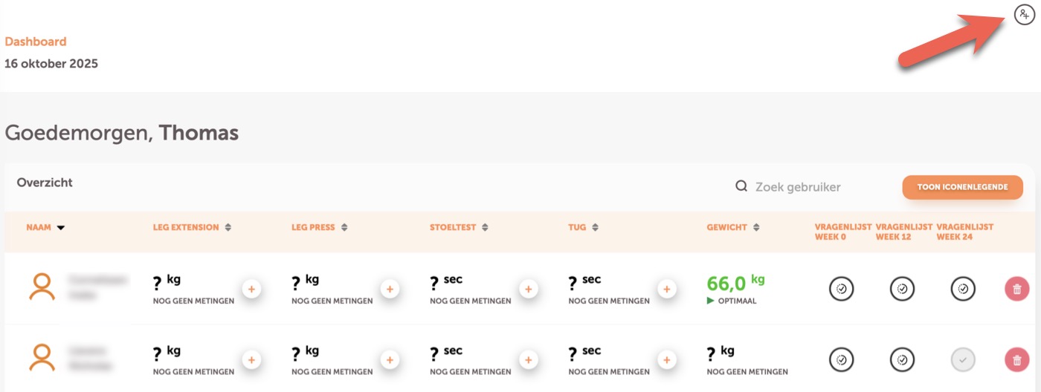
Task: Sort by the TUG column
Action: (584, 227)
